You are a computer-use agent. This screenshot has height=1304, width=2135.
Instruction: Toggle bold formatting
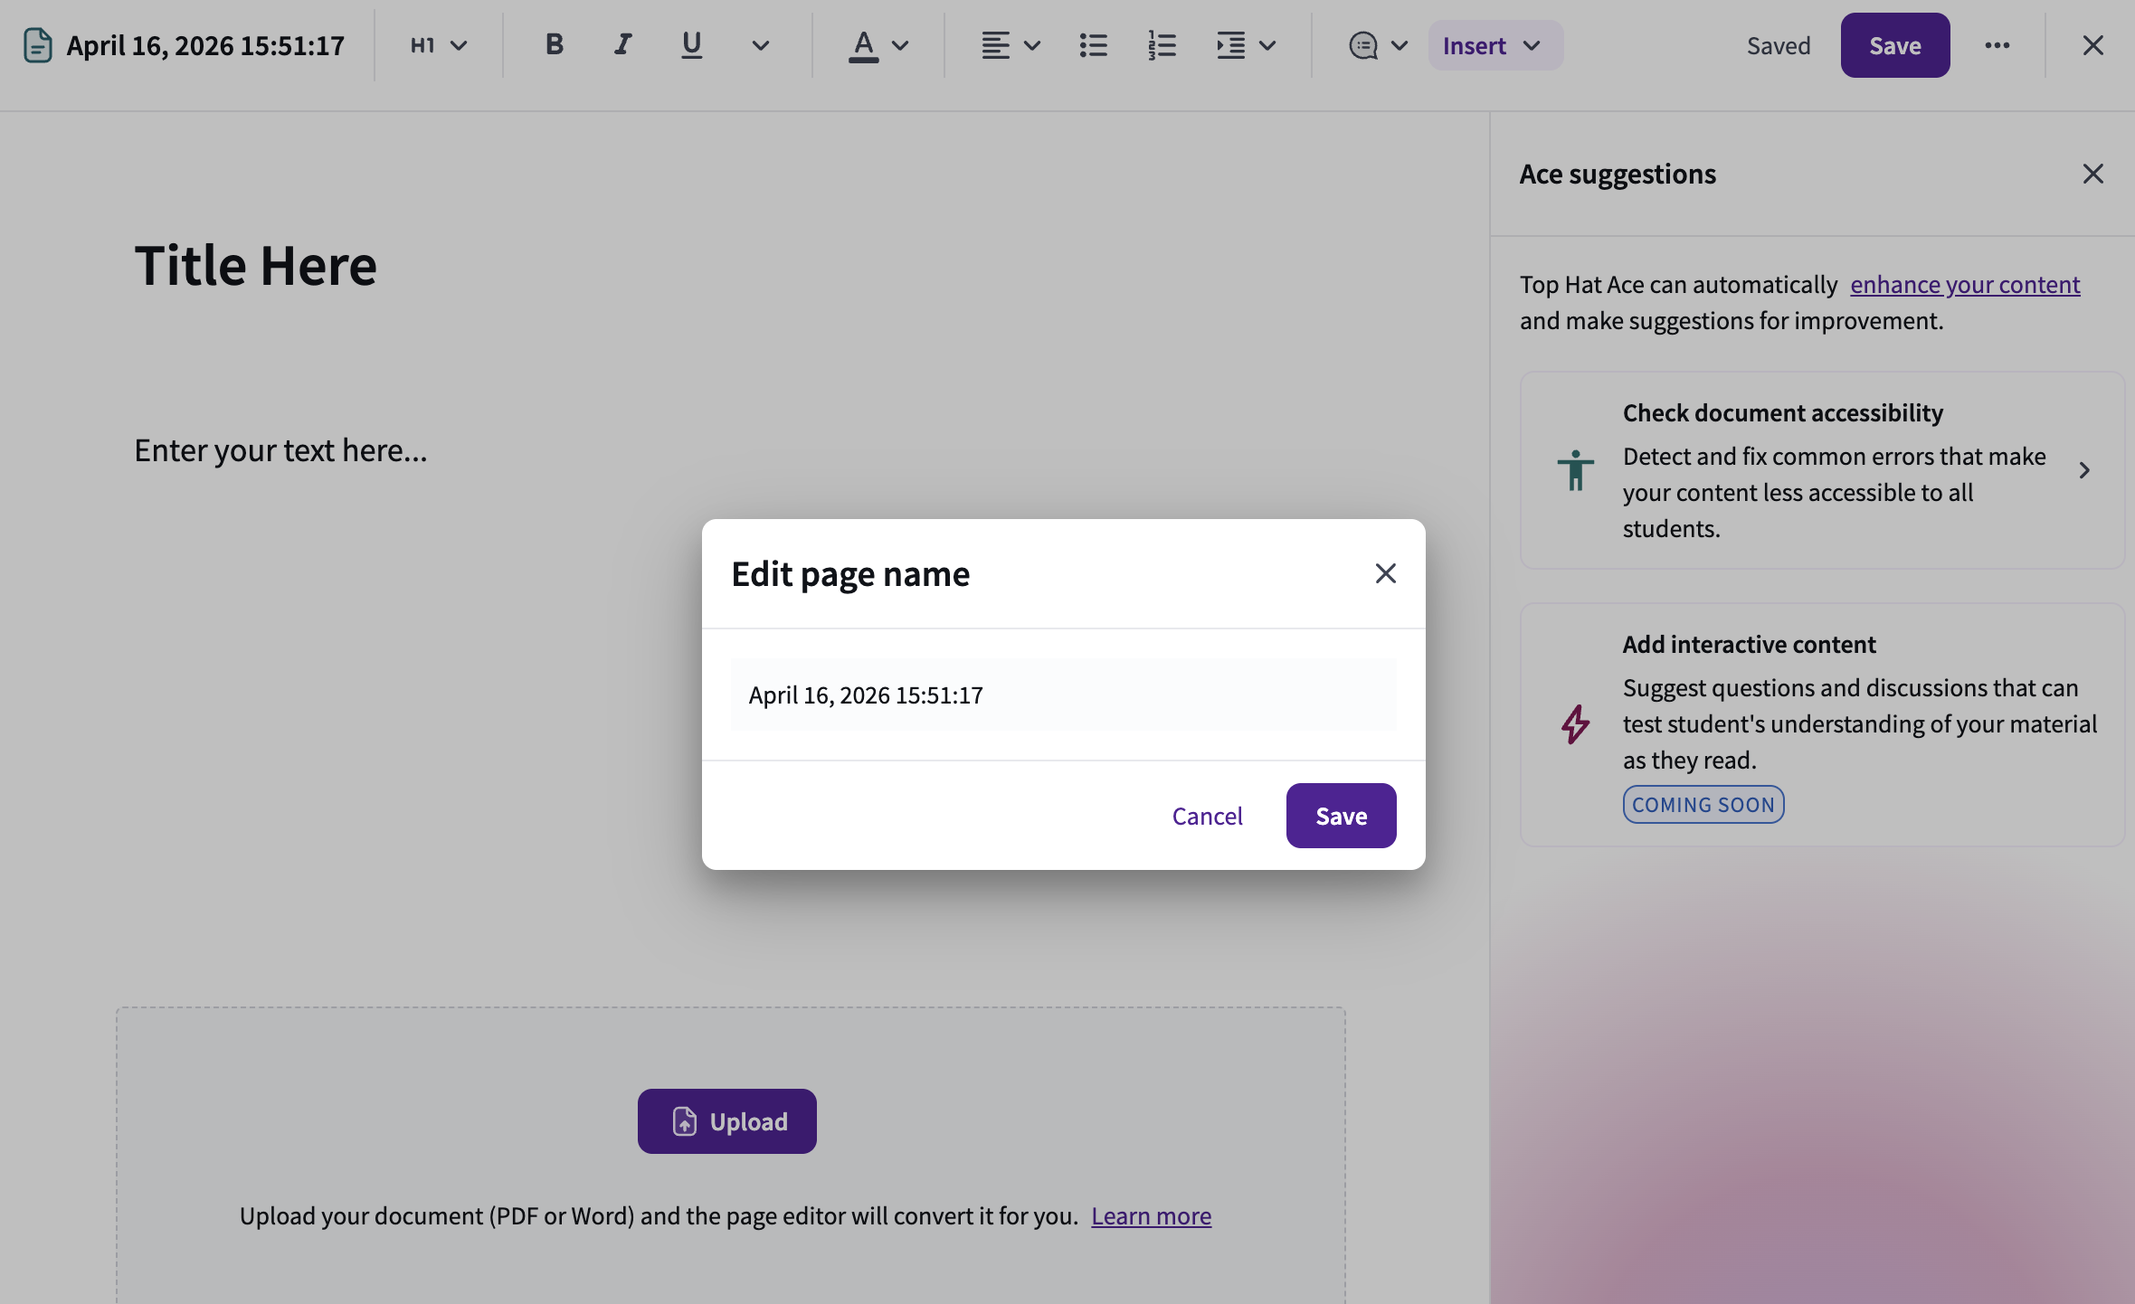[x=555, y=44]
